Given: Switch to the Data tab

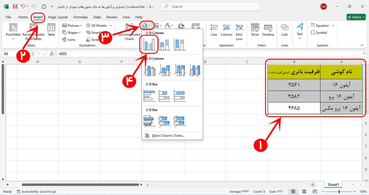Looking at the screenshot, I should tap(97, 17).
